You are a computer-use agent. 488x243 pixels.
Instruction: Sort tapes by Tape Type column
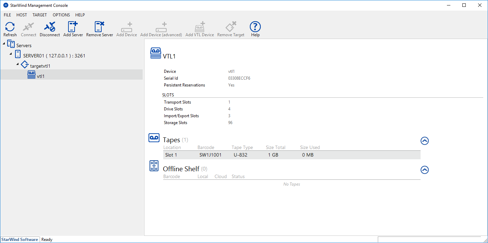(x=242, y=148)
